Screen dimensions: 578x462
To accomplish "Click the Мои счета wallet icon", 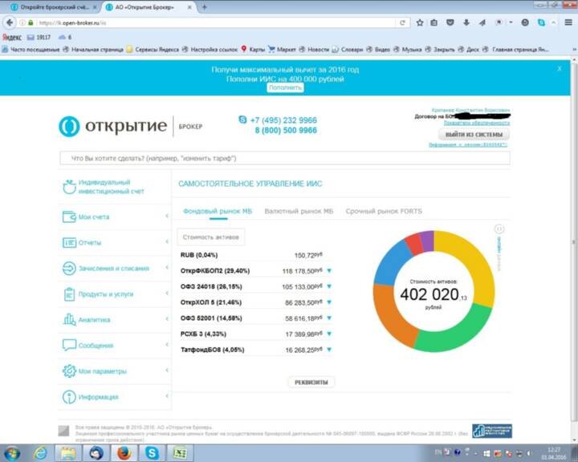I will point(69,217).
